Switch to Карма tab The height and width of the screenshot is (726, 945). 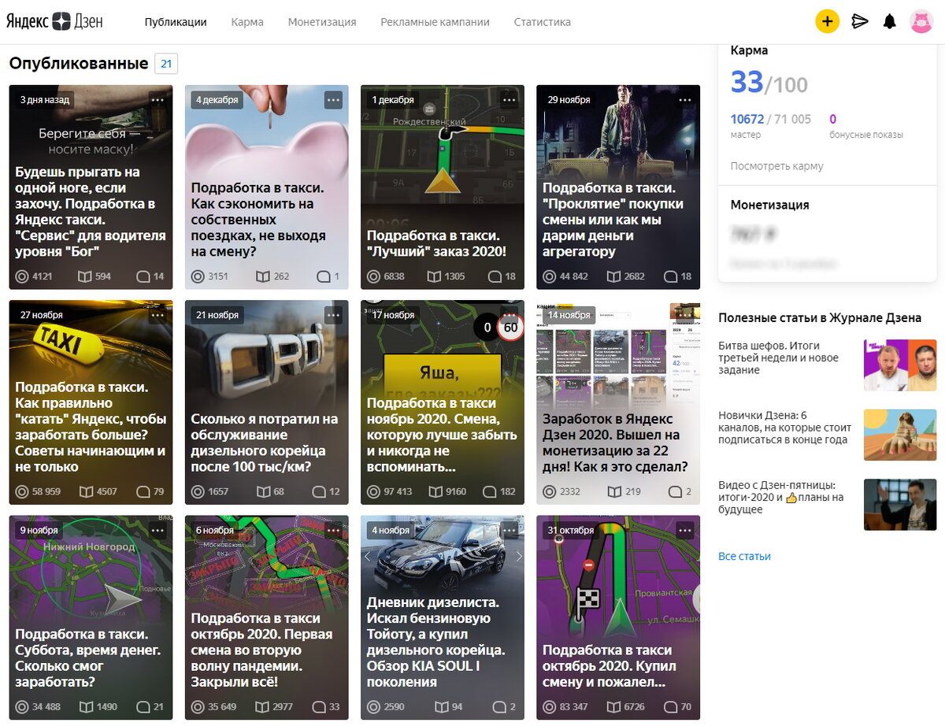click(x=247, y=22)
